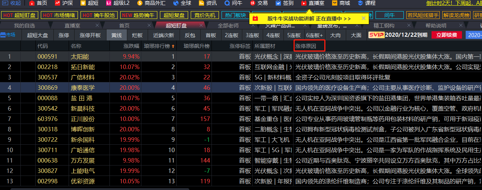This screenshot has height=190, width=482.
Task: Select the 2连板 filter tab
Action: coord(232,35)
